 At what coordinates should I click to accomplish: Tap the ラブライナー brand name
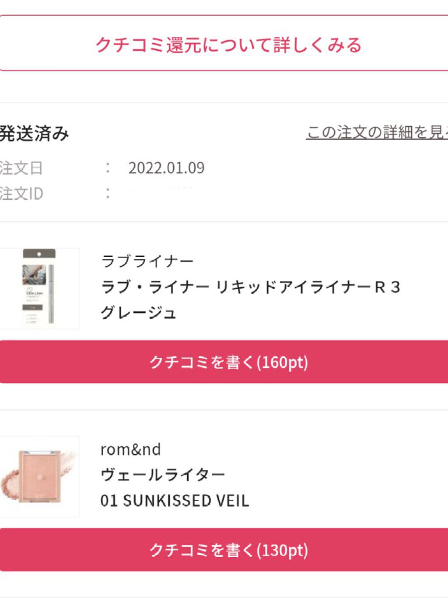(147, 262)
